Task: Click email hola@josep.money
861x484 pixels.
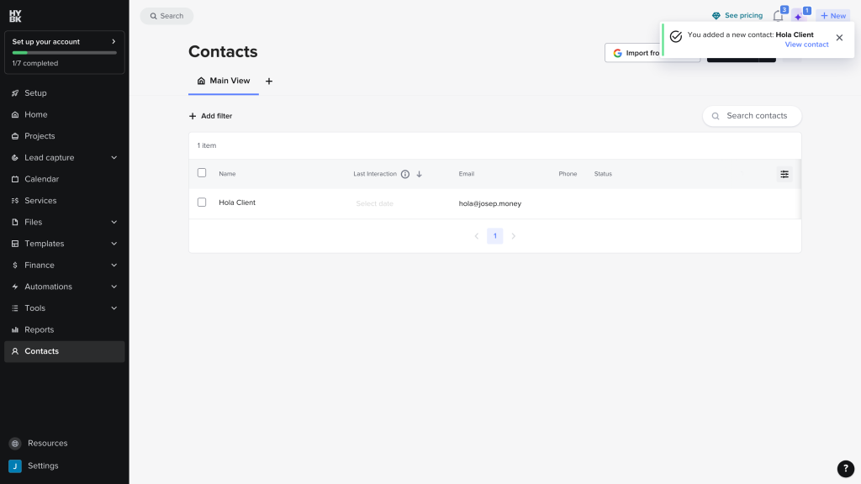Action: (490, 203)
